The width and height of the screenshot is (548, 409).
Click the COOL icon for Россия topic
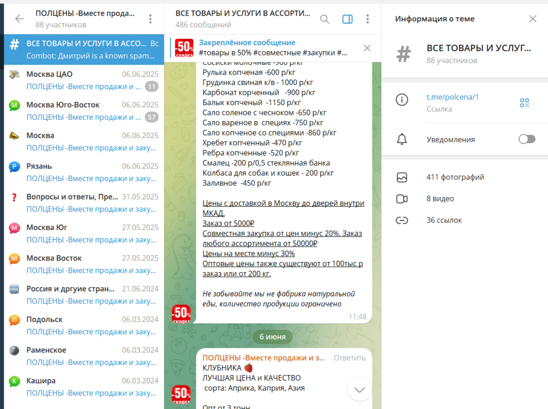[x=14, y=289]
